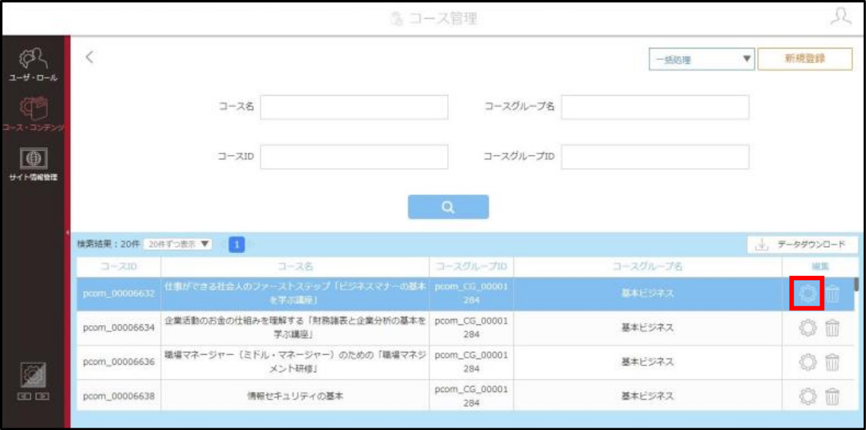Click gear edit icon for pcom_00006636
Image resolution: width=866 pixels, height=430 pixels.
click(x=807, y=362)
